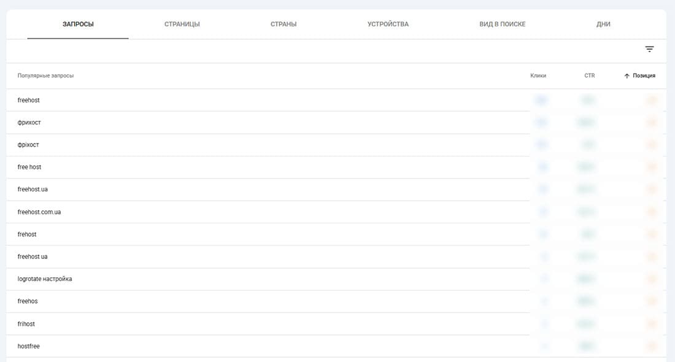Select the фрихост query row
Viewport: 675px width, 362px height.
point(336,123)
